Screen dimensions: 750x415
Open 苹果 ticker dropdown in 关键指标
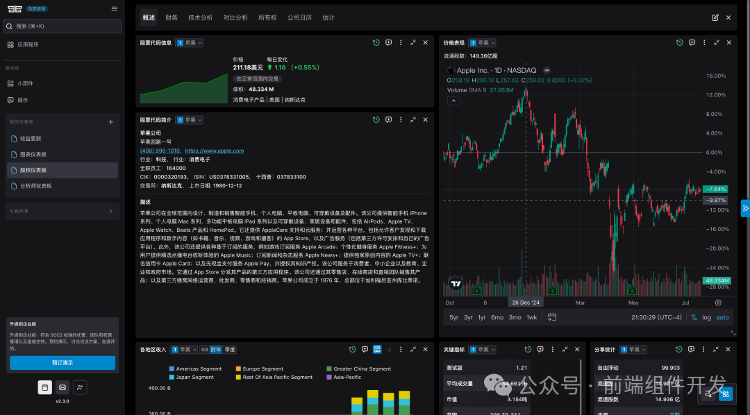[482, 350]
